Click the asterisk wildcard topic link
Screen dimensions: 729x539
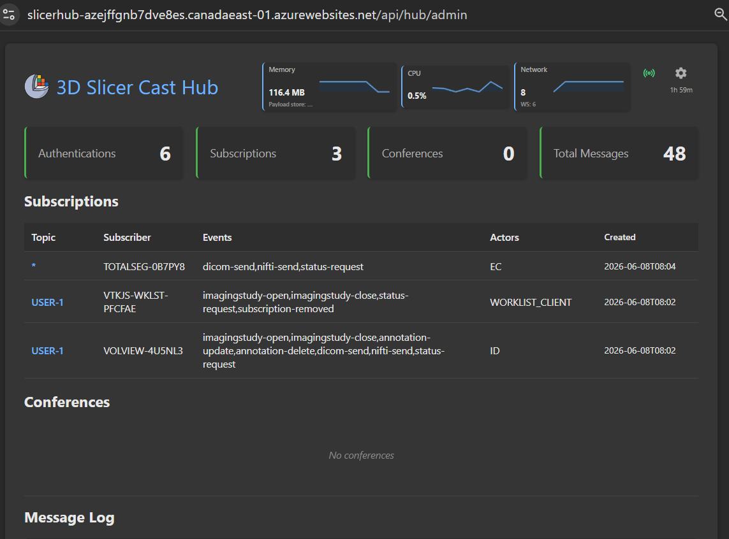pyautogui.click(x=33, y=266)
